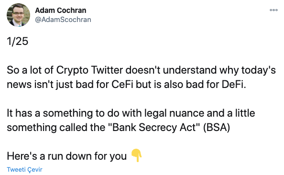Click the words "something called the"
Screen dimensions: 284x175
coord(56,127)
